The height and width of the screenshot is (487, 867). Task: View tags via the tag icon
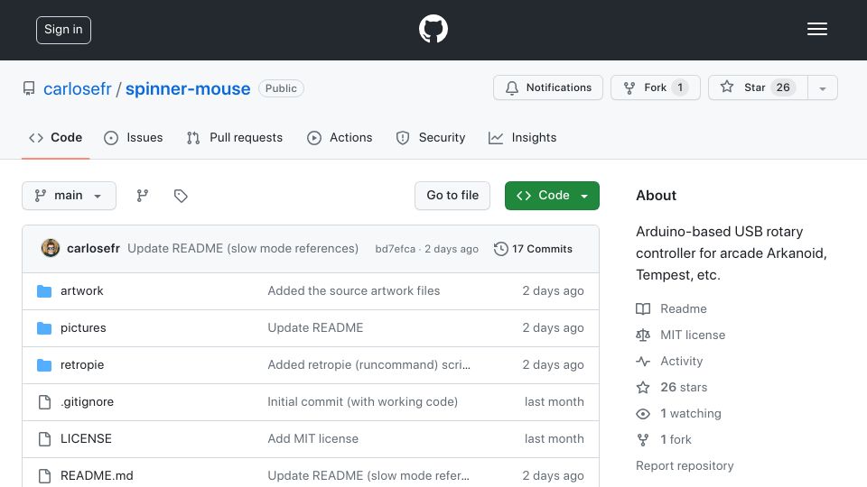point(181,196)
